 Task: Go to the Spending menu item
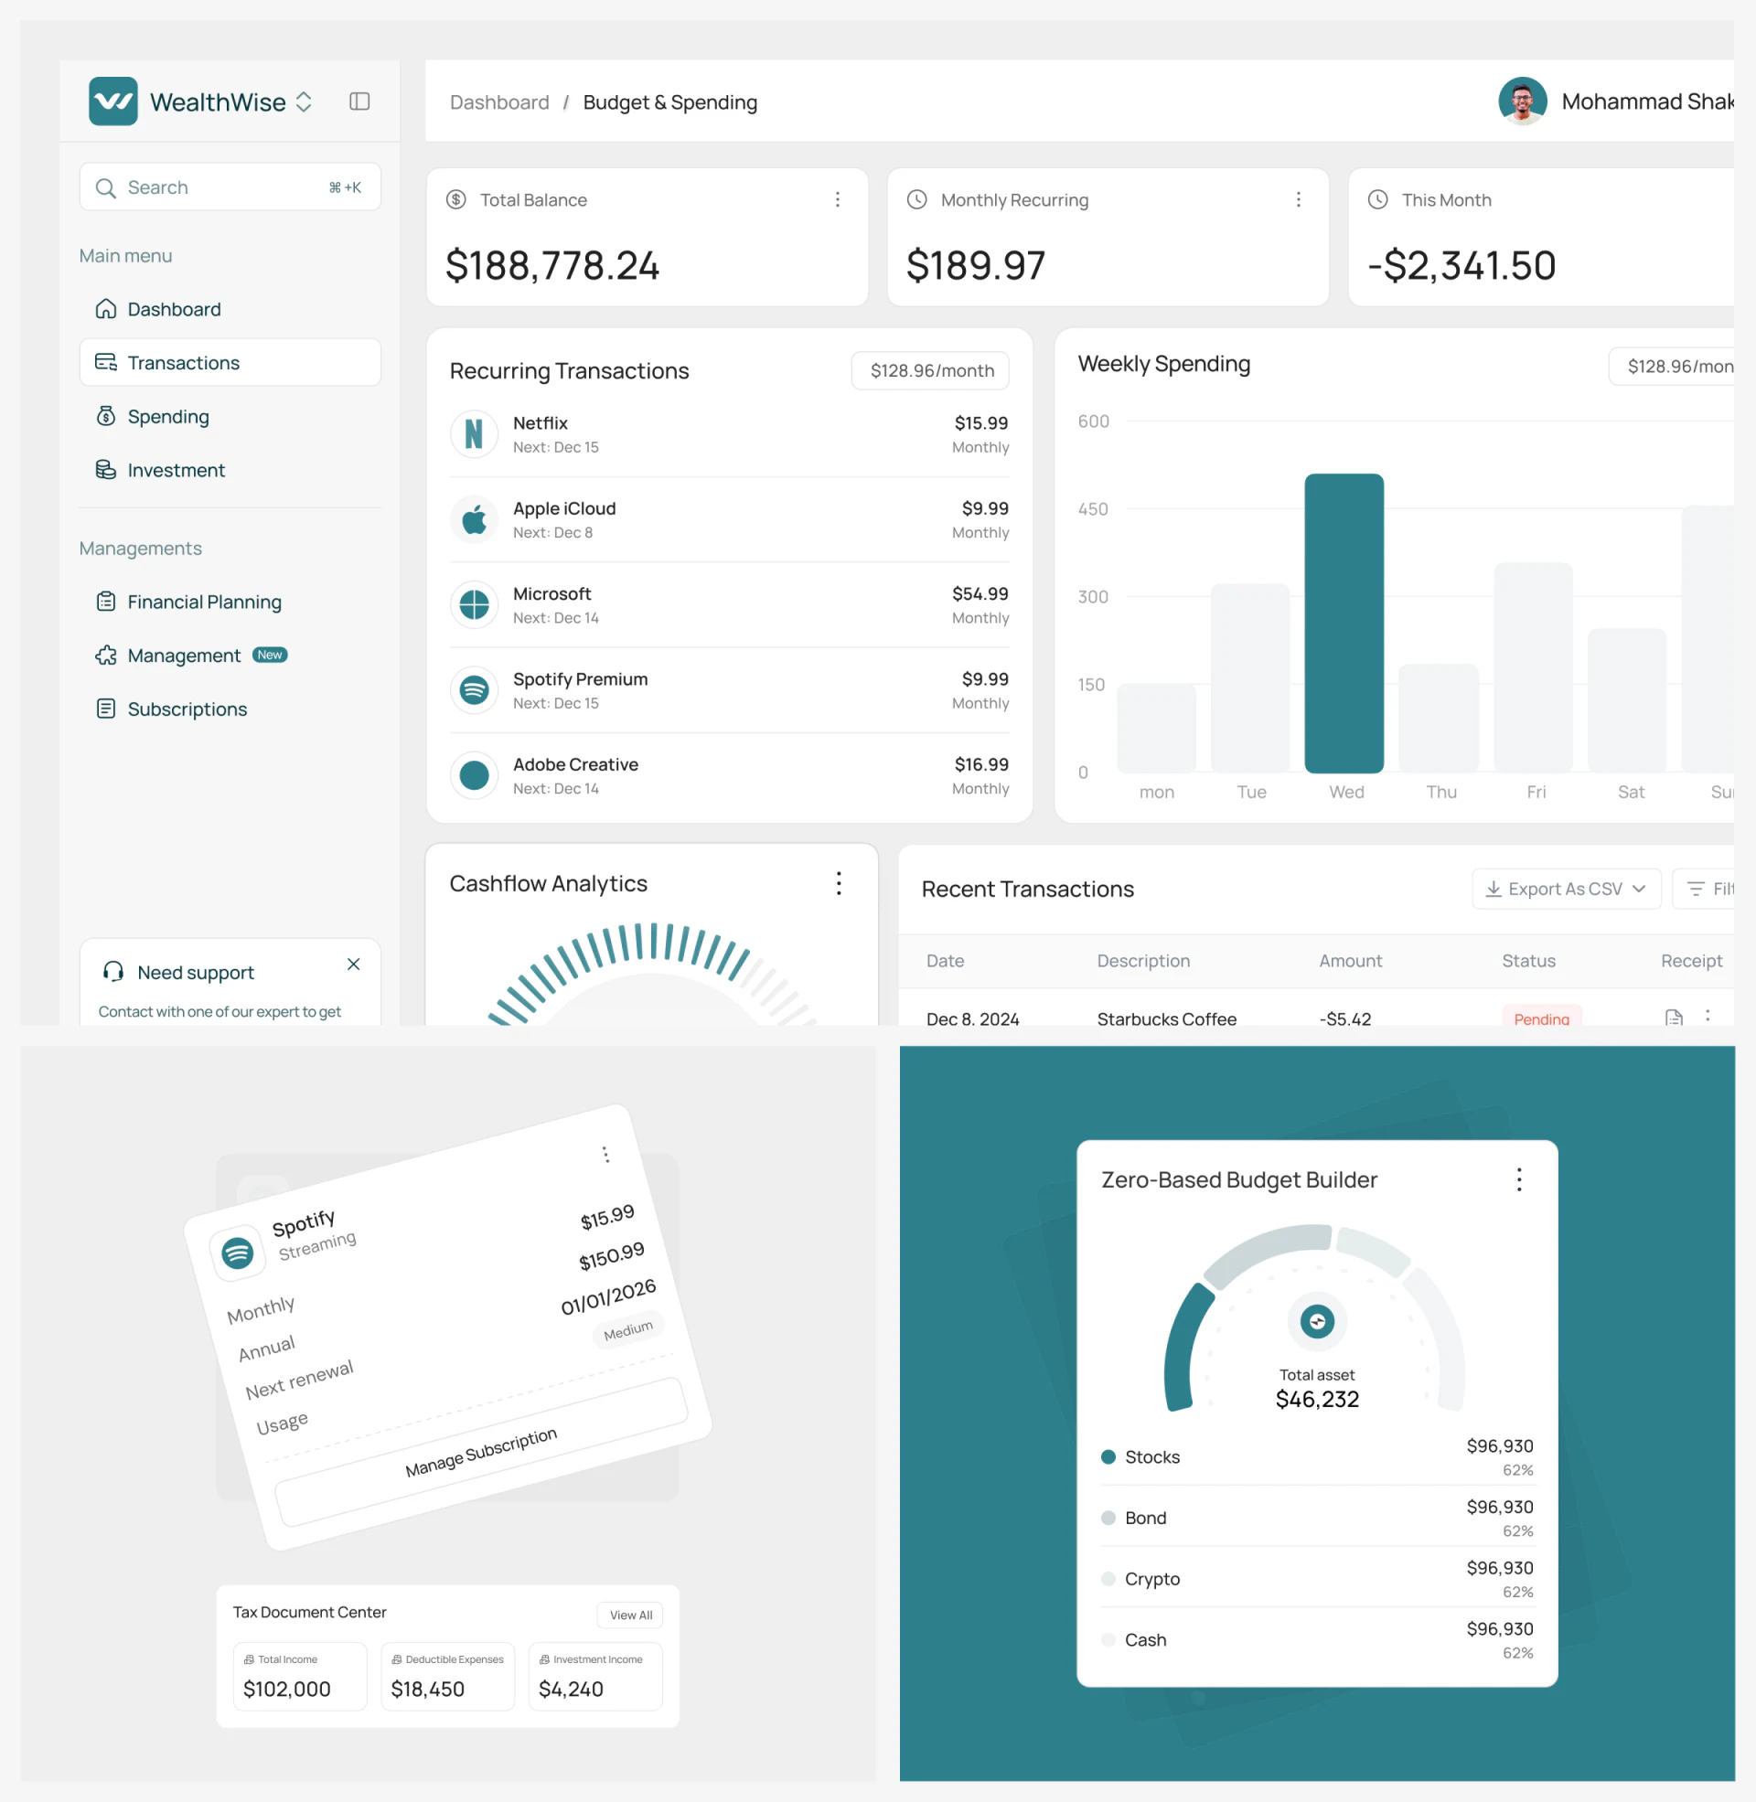230,417
